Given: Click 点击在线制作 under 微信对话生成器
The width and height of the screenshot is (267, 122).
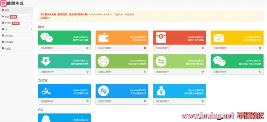Looking at the screenshot, I should [47, 48].
